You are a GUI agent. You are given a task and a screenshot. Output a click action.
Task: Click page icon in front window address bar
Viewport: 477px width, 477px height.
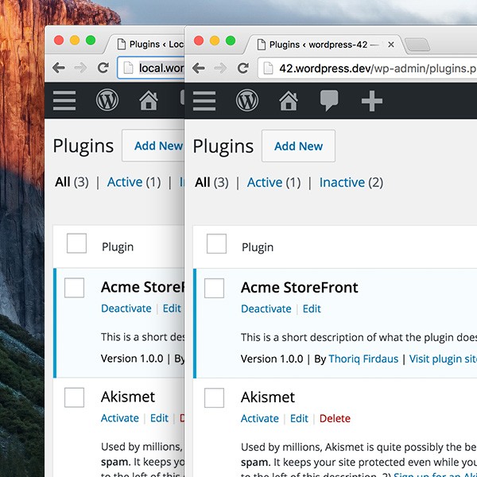268,68
